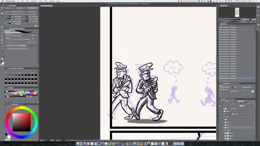Click the create sub tool copy icon
The width and height of the screenshot is (260, 146).
point(36,26)
